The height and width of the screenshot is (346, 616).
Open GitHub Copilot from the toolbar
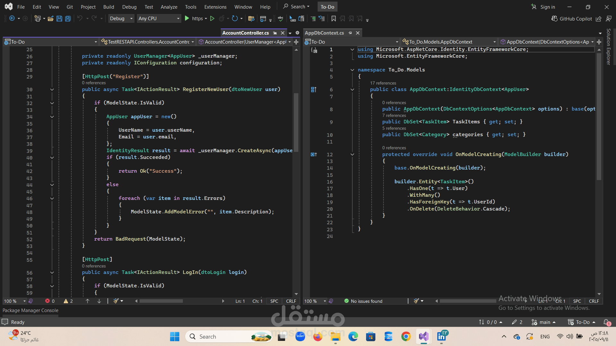point(572,19)
